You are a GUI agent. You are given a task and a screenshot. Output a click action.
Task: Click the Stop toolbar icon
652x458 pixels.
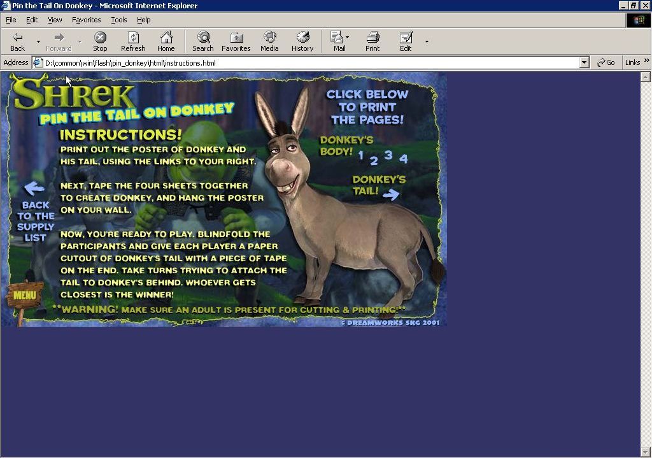click(x=100, y=40)
